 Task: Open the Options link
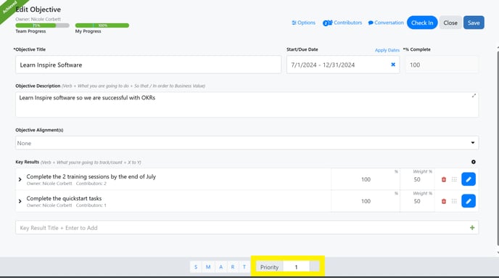pyautogui.click(x=303, y=23)
